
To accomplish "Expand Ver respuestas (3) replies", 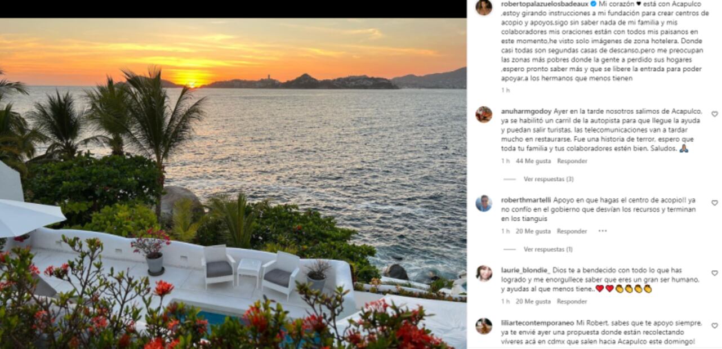I will pos(549,179).
